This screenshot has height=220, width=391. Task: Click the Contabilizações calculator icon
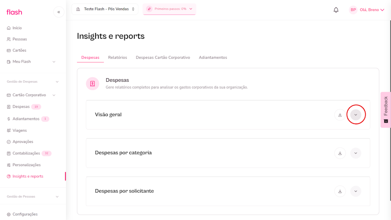[x=9, y=153]
